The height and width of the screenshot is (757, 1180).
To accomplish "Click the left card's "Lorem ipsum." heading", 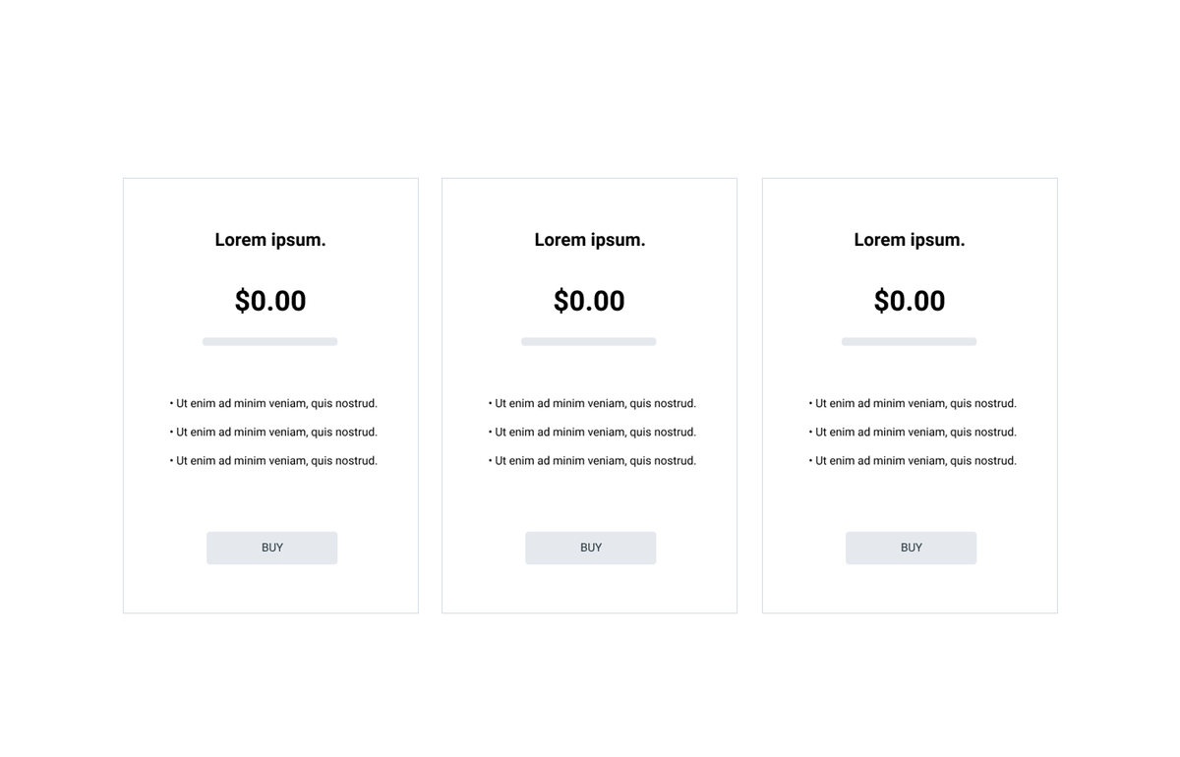I will pos(270,240).
